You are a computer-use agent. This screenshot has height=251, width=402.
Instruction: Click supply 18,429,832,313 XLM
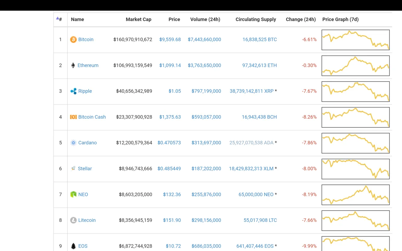point(251,168)
